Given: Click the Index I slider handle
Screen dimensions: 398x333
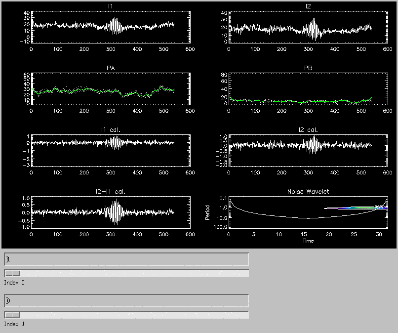Looking at the screenshot, I should tap(12, 273).
